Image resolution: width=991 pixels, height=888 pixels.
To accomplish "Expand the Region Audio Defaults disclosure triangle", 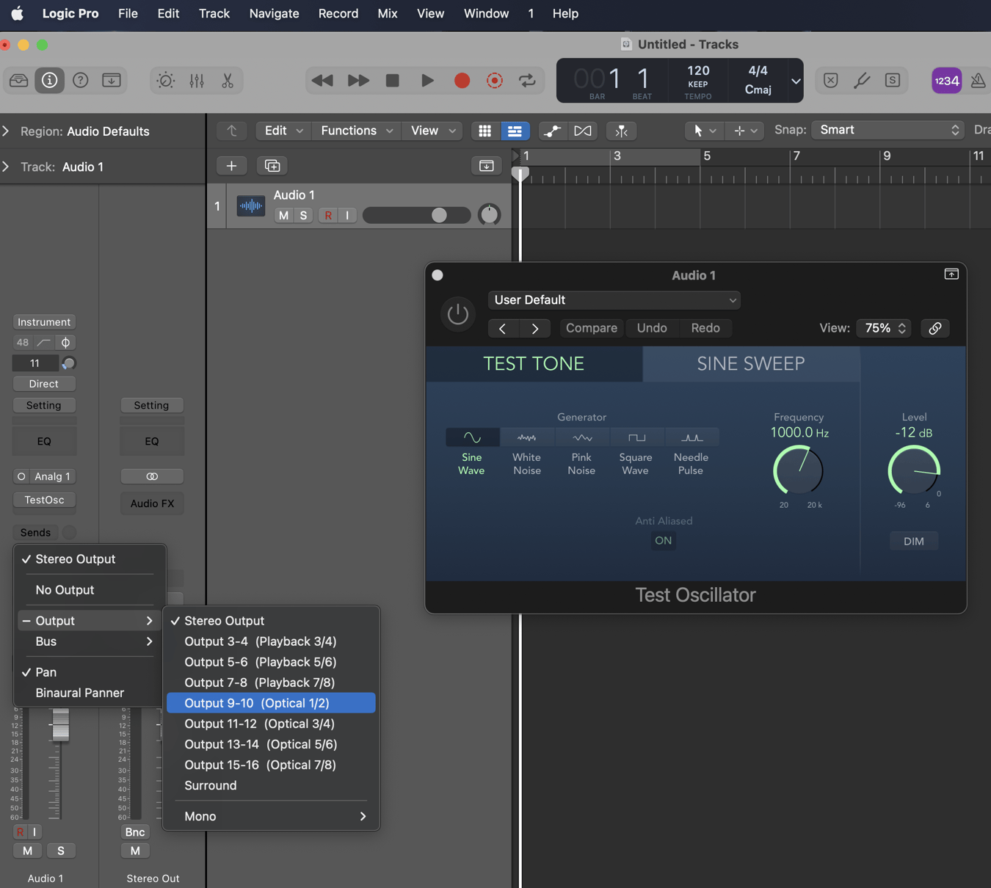I will click(7, 131).
